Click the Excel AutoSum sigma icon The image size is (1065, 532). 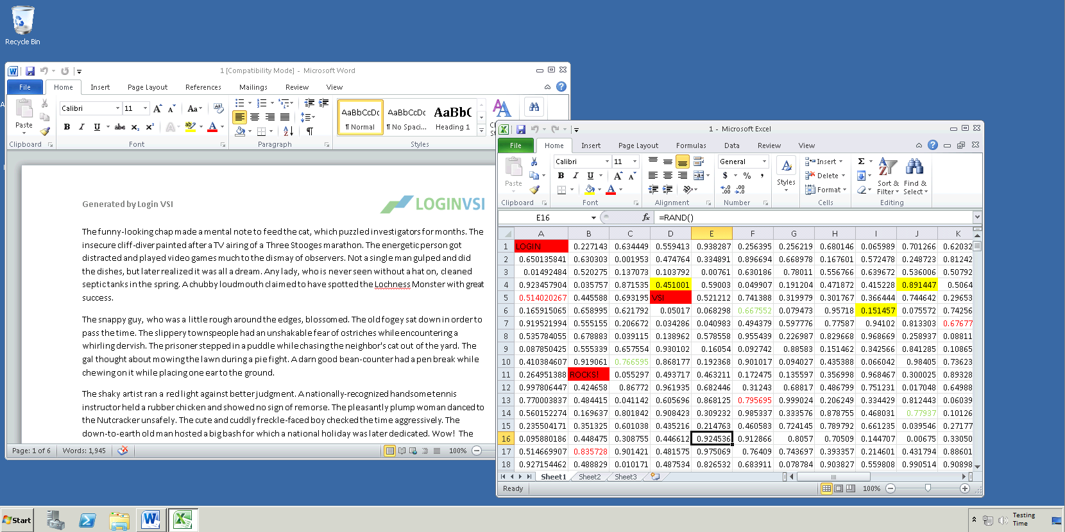pos(861,162)
